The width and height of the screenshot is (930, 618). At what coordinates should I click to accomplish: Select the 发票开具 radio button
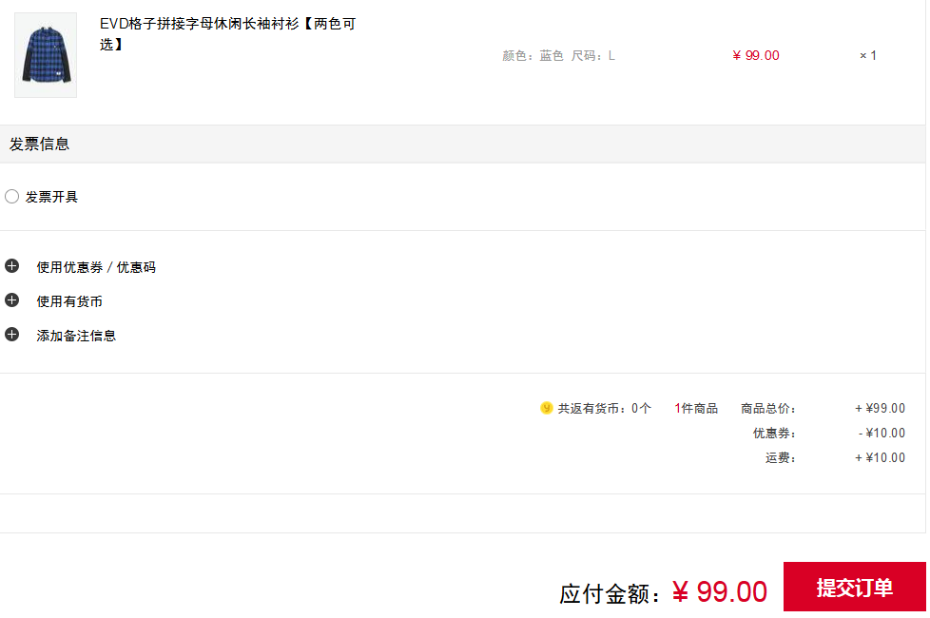coord(11,196)
